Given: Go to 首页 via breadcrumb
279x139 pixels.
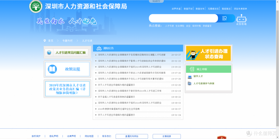Looking at the screenshot, I should (x=51, y=41).
